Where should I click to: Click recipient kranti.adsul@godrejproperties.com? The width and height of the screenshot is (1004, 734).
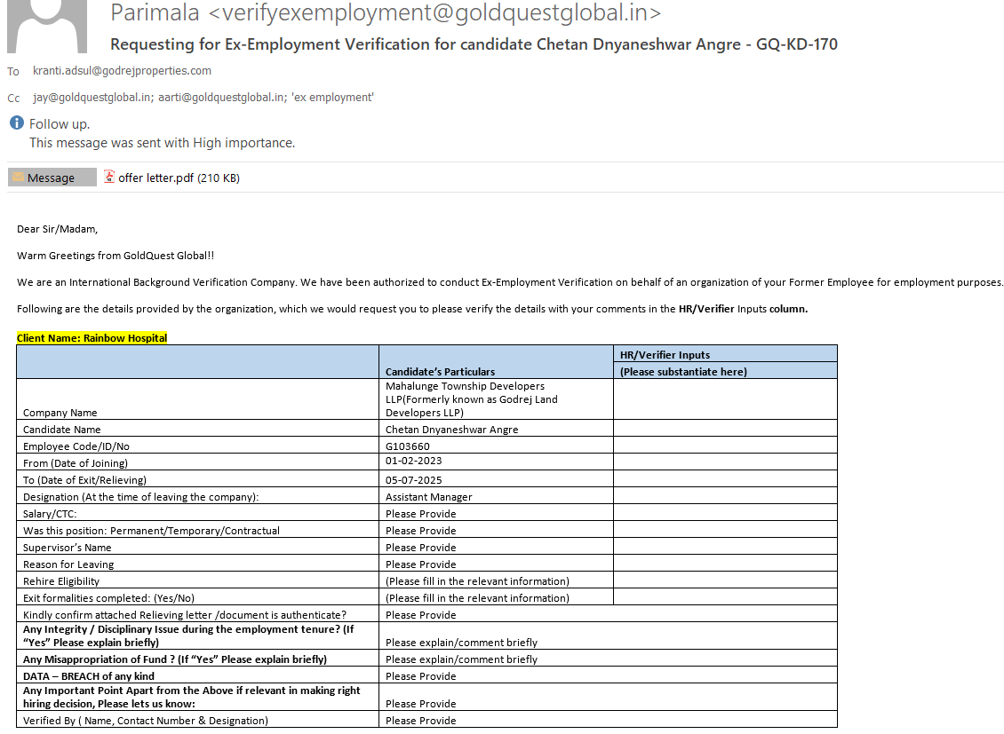click(x=122, y=71)
